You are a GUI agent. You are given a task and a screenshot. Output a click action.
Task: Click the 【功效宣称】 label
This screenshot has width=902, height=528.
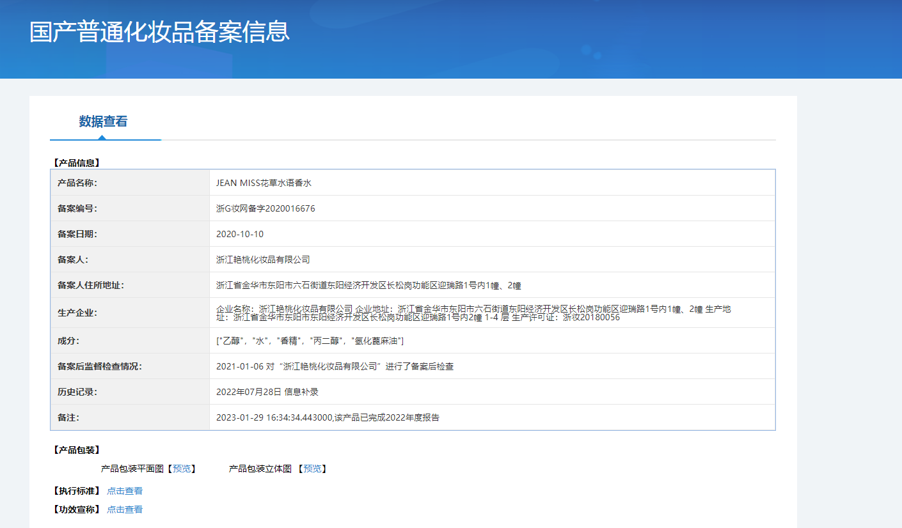pos(76,509)
